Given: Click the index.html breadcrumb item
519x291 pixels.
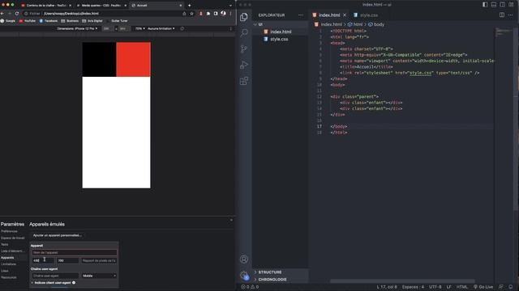Looking at the screenshot, I should [x=331, y=24].
